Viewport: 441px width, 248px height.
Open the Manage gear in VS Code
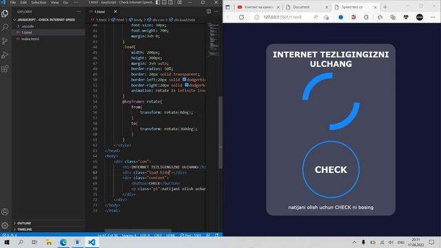(x=5, y=225)
